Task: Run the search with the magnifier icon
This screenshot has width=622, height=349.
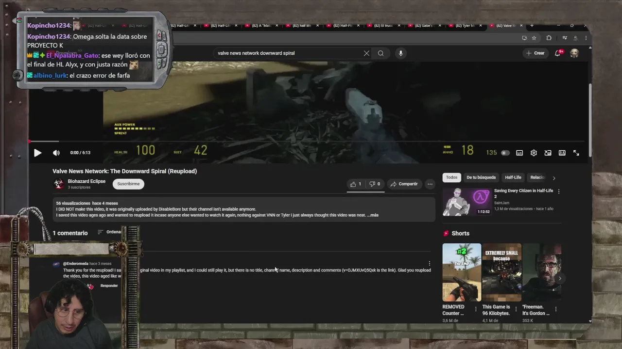Action: 380,53
